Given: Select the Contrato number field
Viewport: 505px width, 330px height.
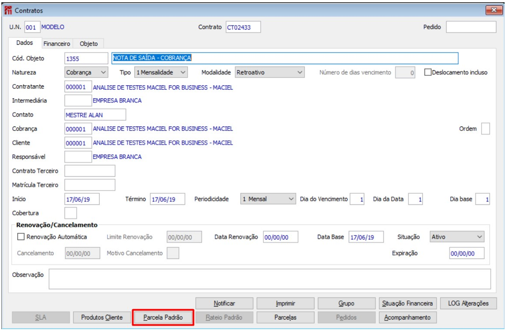Looking at the screenshot, I should pos(243,28).
